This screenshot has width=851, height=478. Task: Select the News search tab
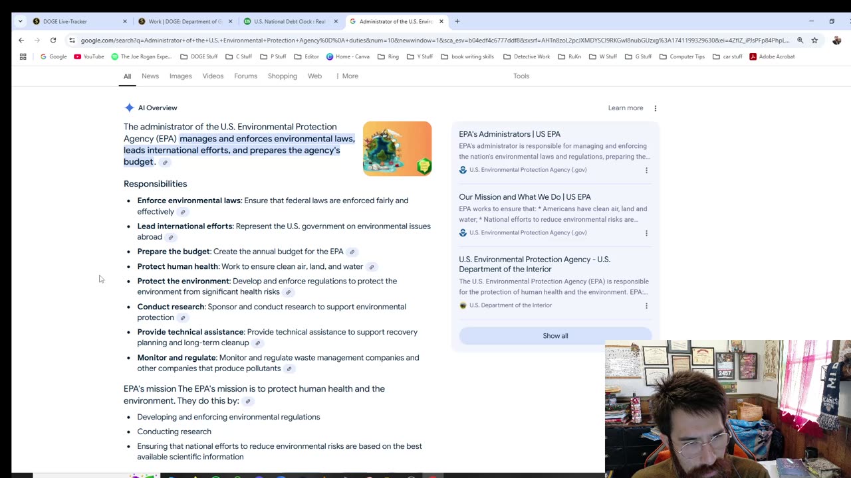150,76
